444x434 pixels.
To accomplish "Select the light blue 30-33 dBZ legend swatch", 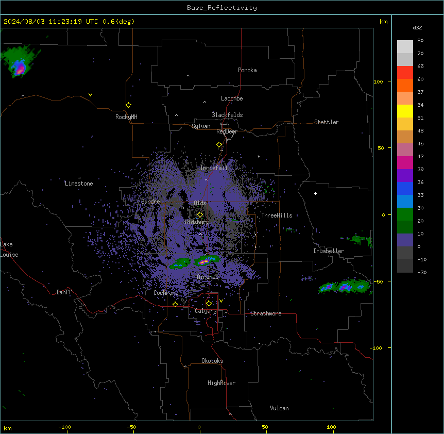I will point(405,201).
